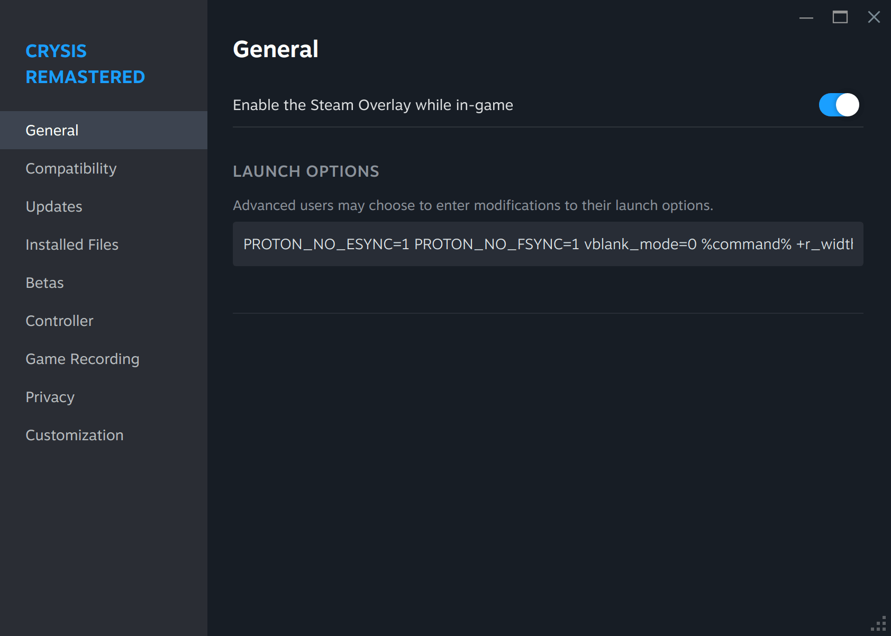Click into the launch options text field

tap(548, 244)
